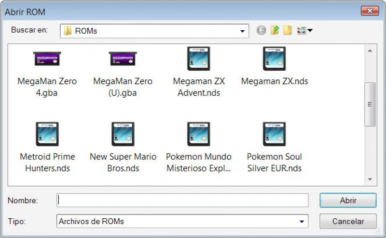Click the file name 'Pokemon Mundo Misterioso Expl...'
Screen dimensions: 386x238
199,163
